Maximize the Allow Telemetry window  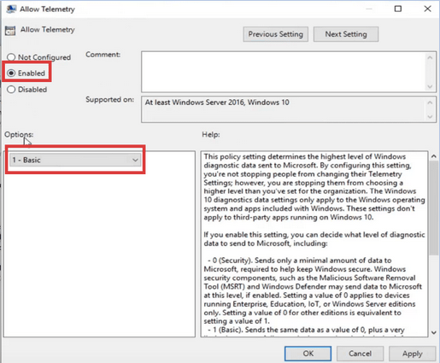click(x=398, y=9)
